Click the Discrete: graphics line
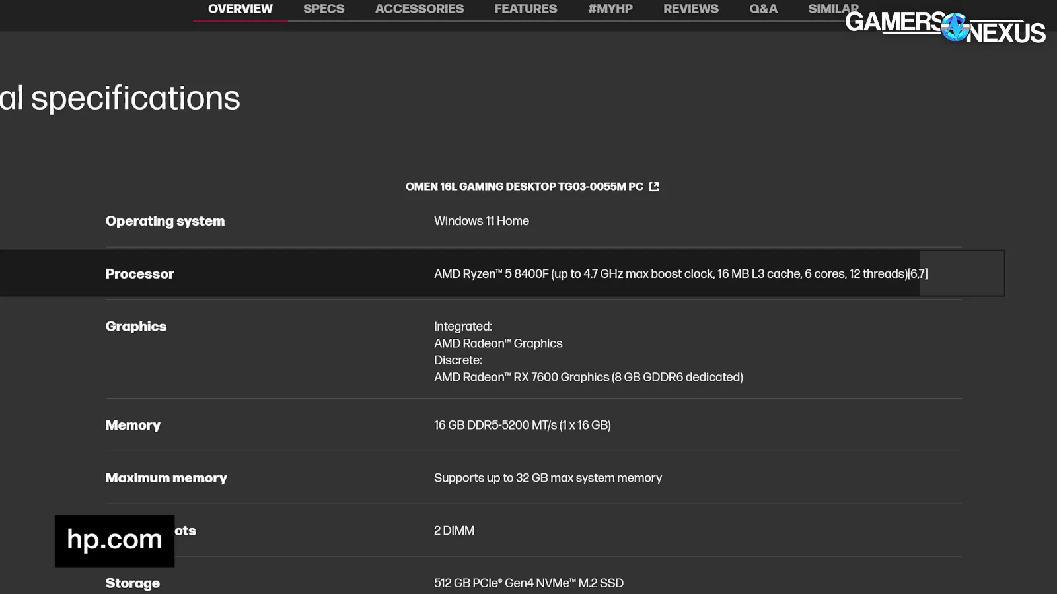 tap(458, 360)
